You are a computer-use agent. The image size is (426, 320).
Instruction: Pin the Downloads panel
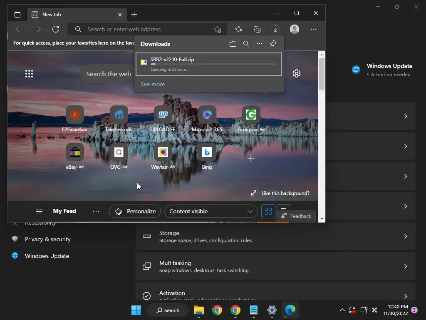[273, 43]
